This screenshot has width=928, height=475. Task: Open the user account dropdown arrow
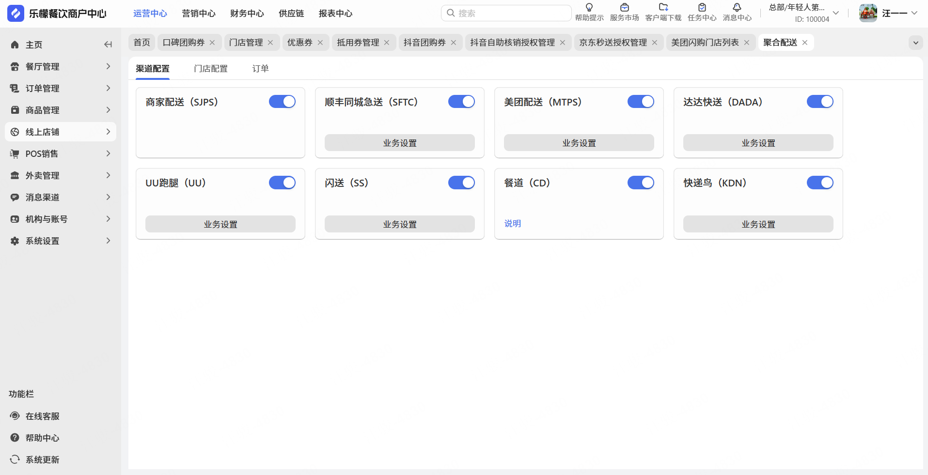[914, 13]
